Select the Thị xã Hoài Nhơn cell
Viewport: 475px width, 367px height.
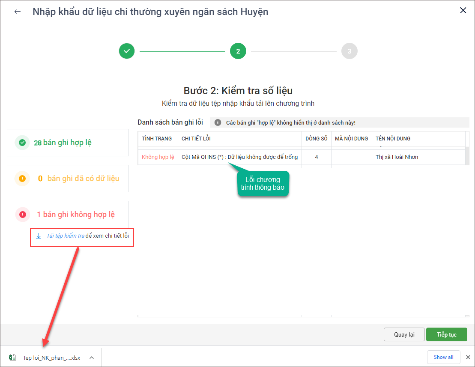pos(418,157)
